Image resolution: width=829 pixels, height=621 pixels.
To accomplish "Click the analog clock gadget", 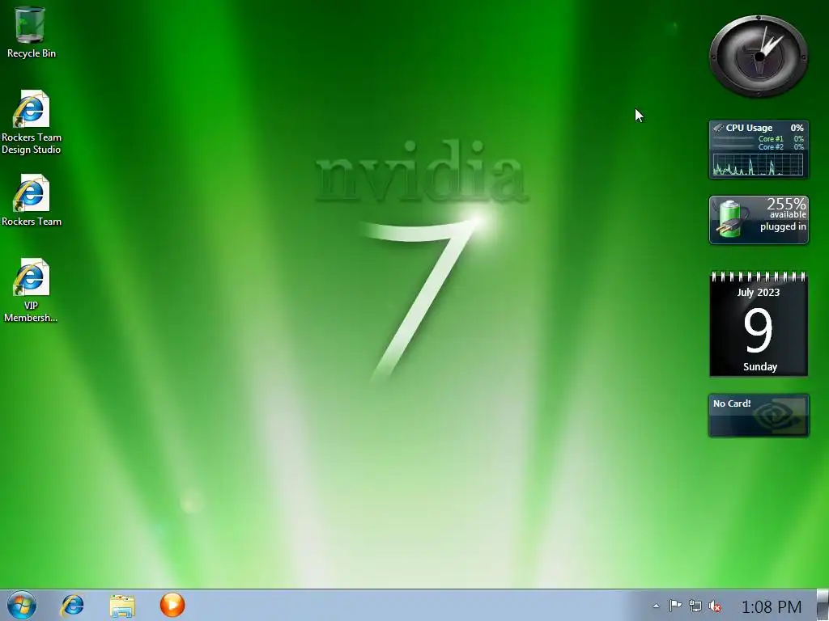I will coord(759,56).
